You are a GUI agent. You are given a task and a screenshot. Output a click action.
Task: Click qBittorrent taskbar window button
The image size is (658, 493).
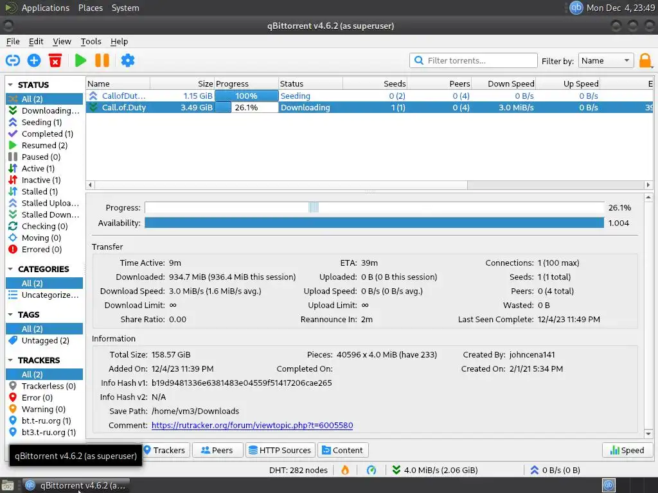[x=76, y=485]
